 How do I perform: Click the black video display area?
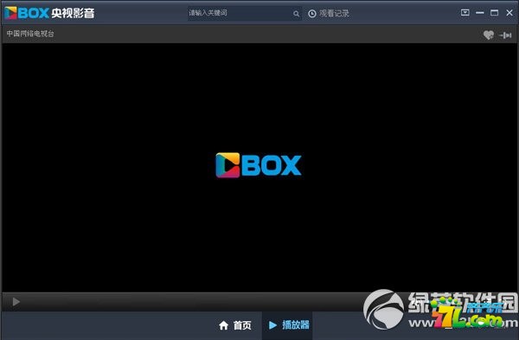pos(259,167)
